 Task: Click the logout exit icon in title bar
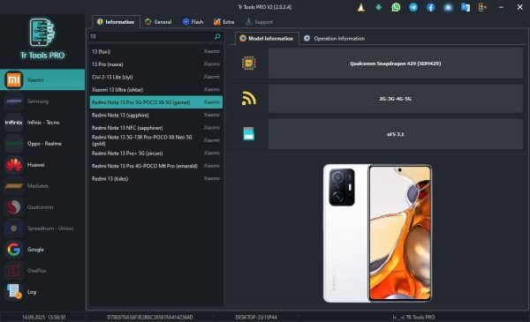click(x=482, y=7)
